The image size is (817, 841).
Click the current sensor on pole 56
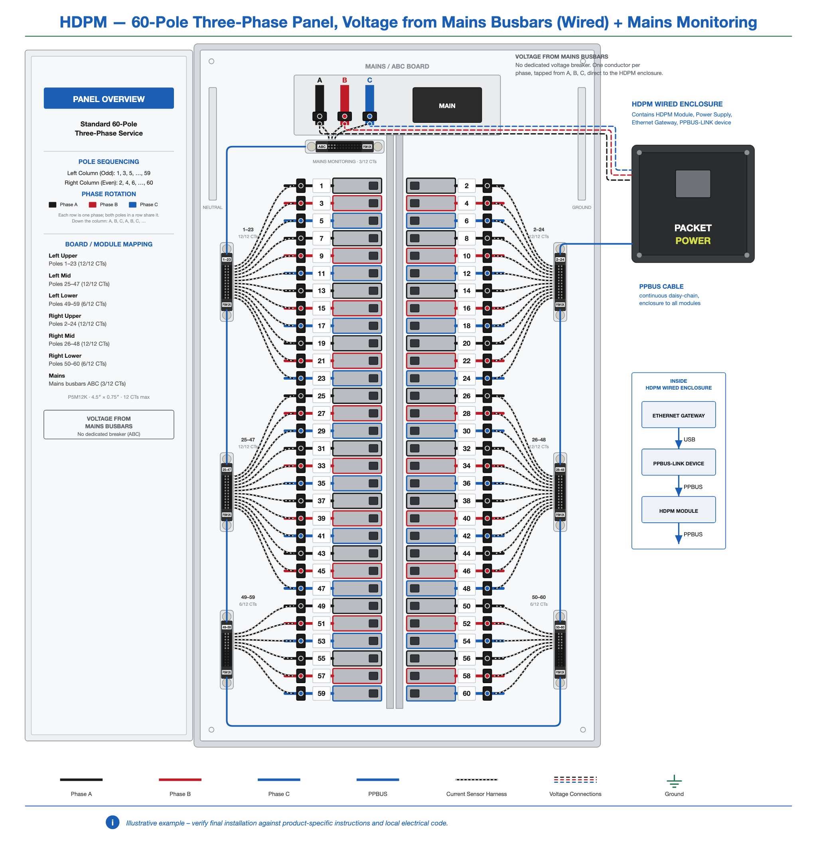point(487,658)
